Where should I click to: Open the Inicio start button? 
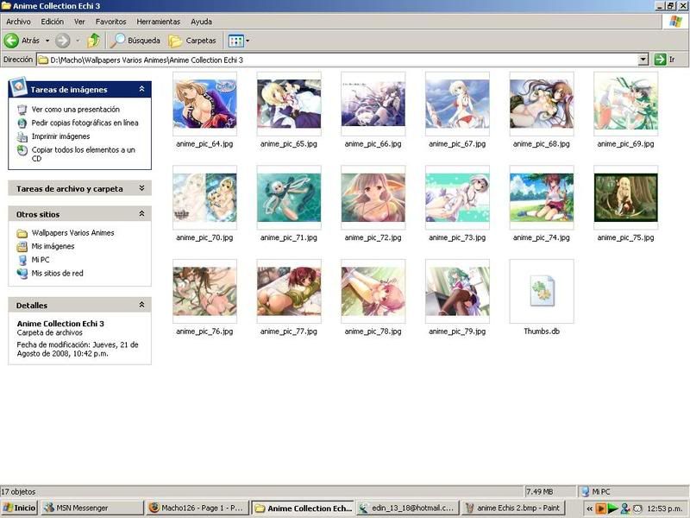tap(19, 508)
